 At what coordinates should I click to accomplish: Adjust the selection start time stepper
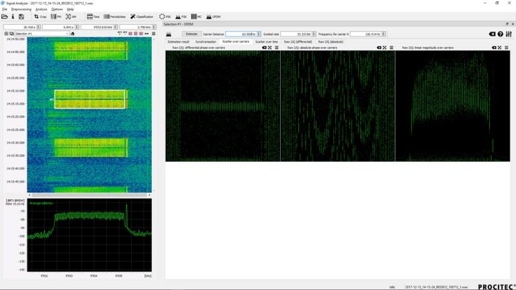38,27
